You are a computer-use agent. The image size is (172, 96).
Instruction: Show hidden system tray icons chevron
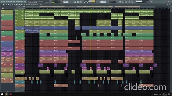coord(153,94)
